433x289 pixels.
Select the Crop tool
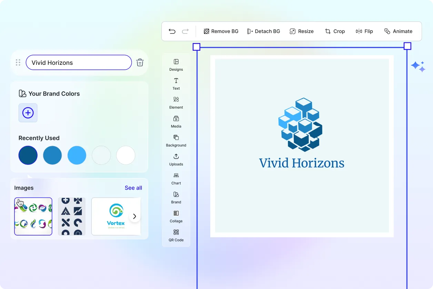click(x=335, y=31)
